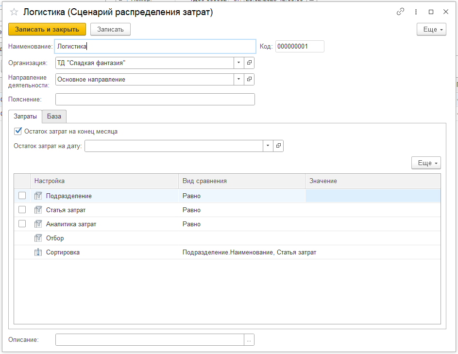
Task: Check the Статья затрат setting checkbox
Action: coord(22,210)
